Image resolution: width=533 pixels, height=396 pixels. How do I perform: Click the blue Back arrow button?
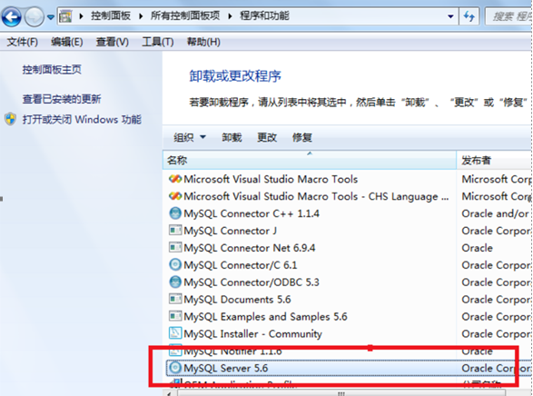[x=11, y=16]
